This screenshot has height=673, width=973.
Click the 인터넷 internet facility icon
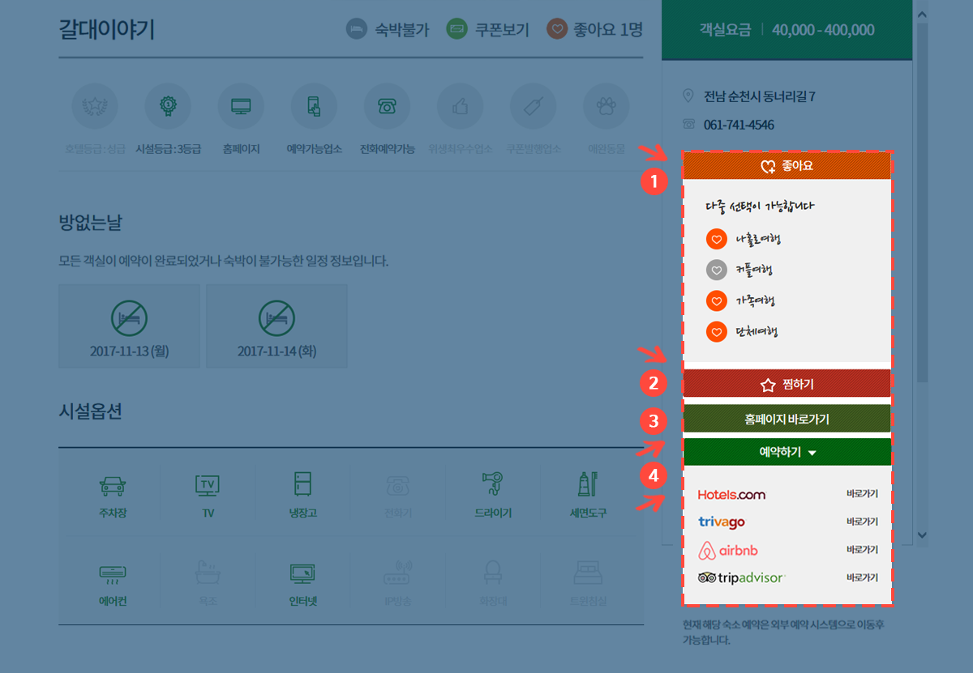pyautogui.click(x=302, y=573)
